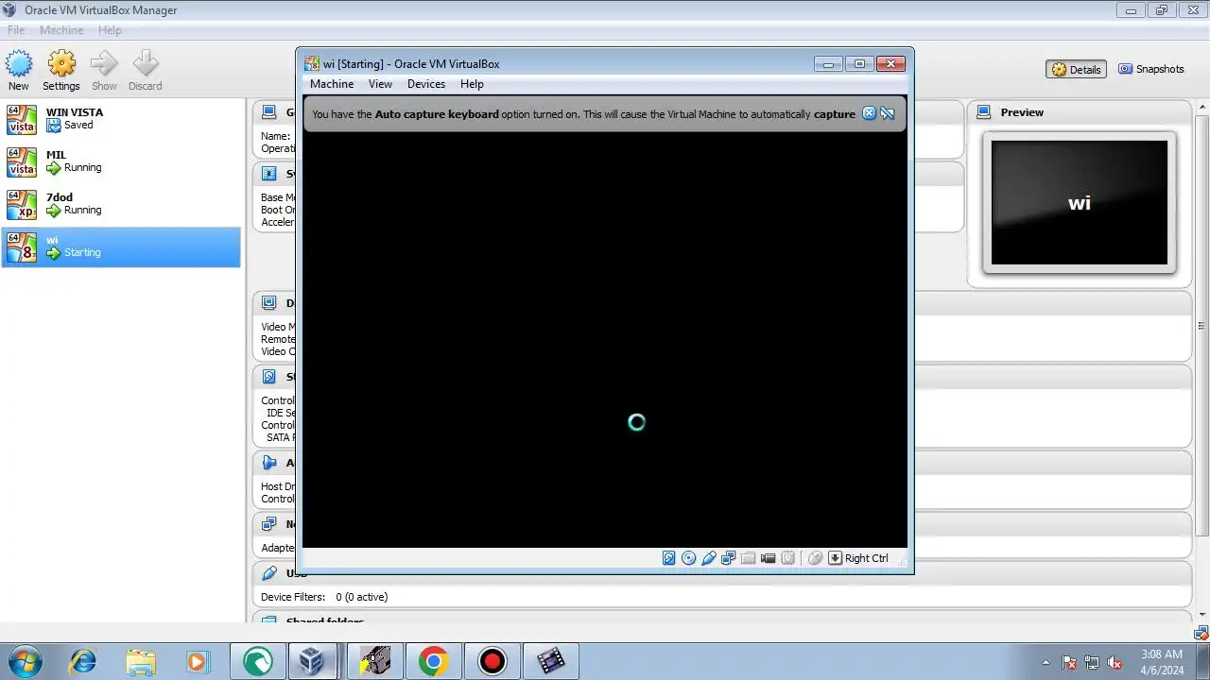Click the network tray icon
The height and width of the screenshot is (680, 1210).
tap(1092, 662)
